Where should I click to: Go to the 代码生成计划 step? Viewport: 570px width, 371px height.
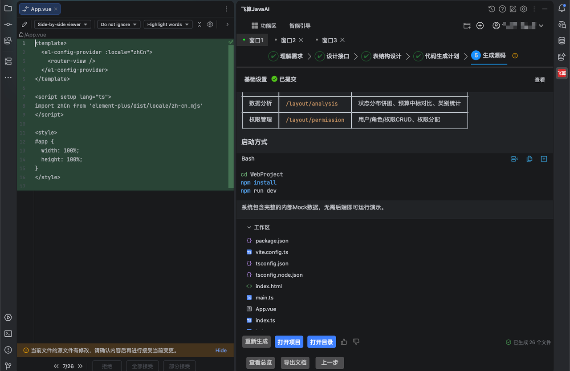click(x=436, y=56)
